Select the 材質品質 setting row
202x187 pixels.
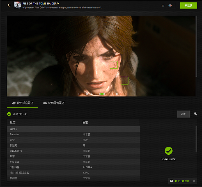click(74, 162)
